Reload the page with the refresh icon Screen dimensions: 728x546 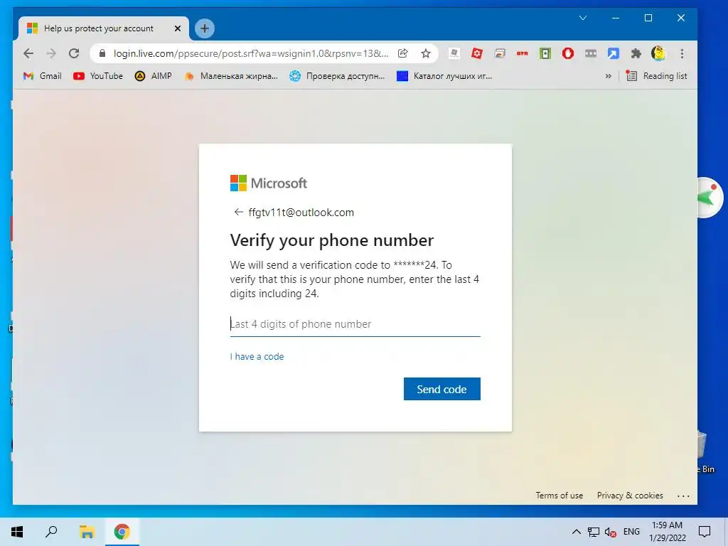[x=74, y=53]
